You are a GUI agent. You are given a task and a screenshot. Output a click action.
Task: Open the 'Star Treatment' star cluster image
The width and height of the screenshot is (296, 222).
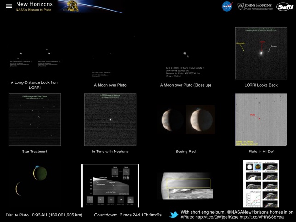pos(35,120)
